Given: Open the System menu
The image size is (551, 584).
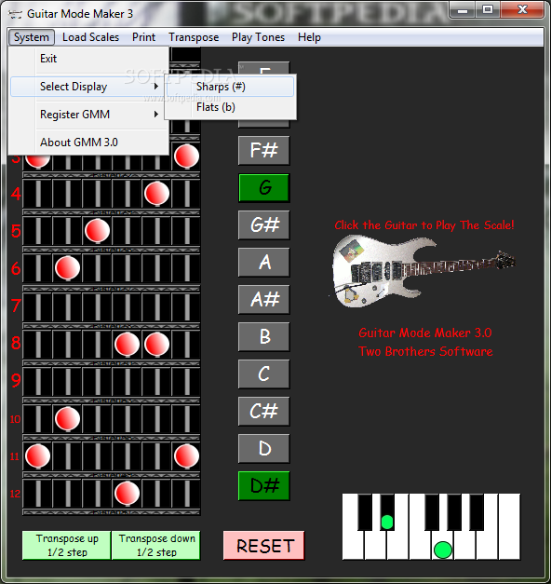Looking at the screenshot, I should click(x=32, y=37).
